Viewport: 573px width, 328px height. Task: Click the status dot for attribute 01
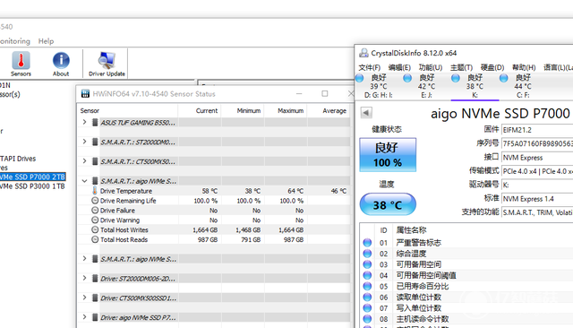367,243
